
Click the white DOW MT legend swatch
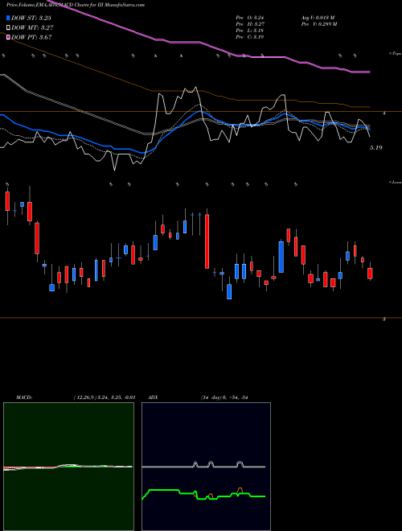click(x=8, y=28)
